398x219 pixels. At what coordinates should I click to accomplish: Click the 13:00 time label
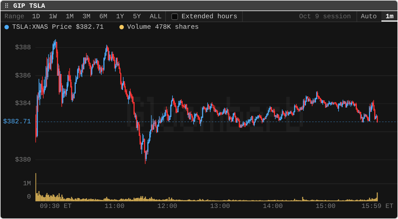click(220, 206)
